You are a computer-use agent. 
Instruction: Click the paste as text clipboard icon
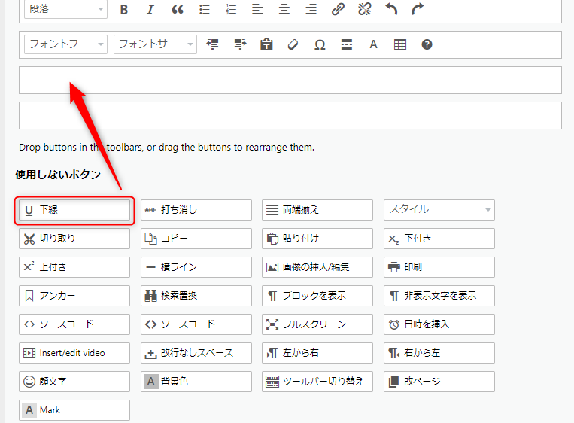266,44
